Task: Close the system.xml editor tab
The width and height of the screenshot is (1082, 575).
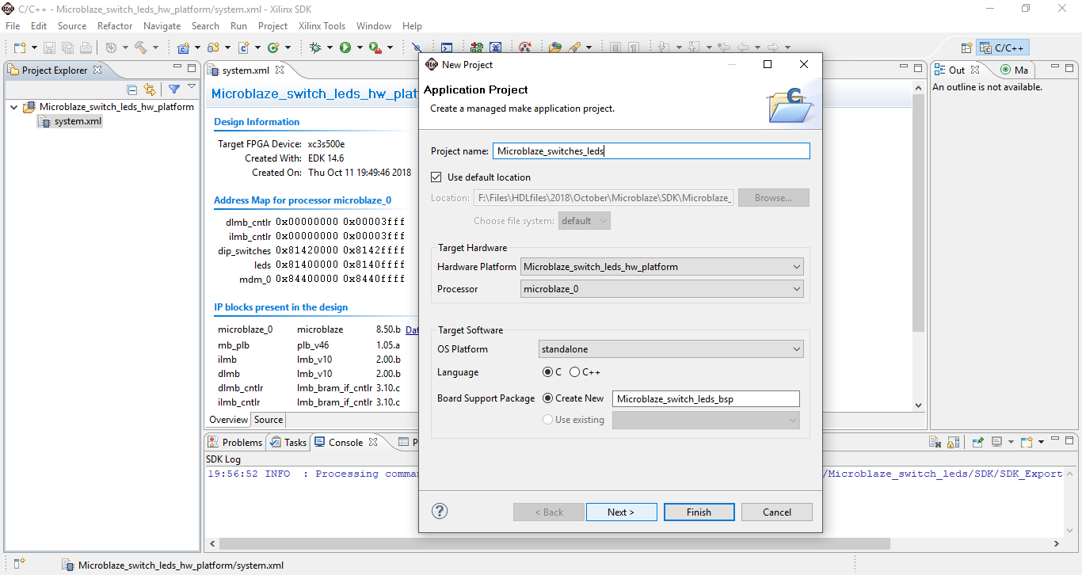Action: coord(280,70)
